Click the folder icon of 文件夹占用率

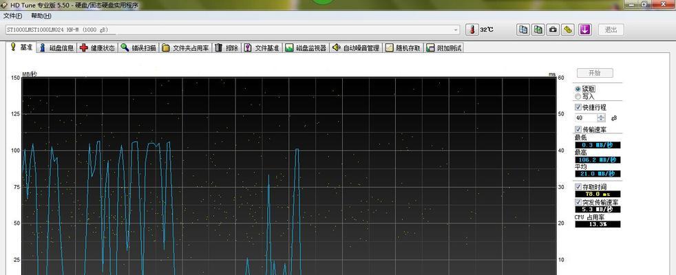click(x=165, y=47)
